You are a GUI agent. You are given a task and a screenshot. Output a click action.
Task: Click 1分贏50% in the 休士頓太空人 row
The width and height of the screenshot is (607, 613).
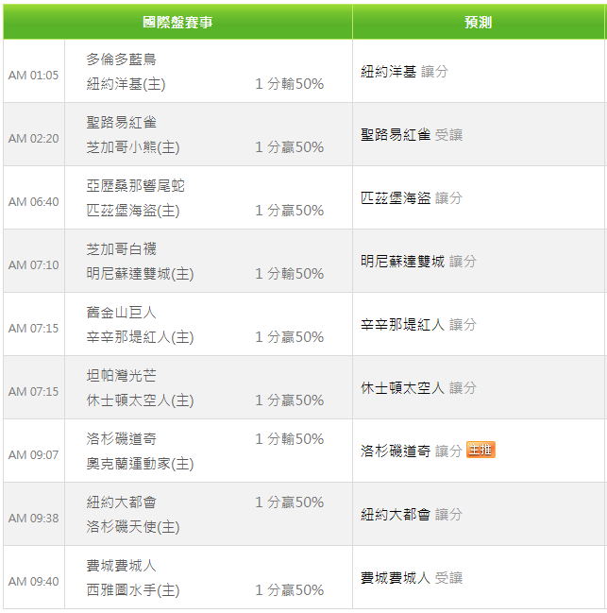point(290,400)
